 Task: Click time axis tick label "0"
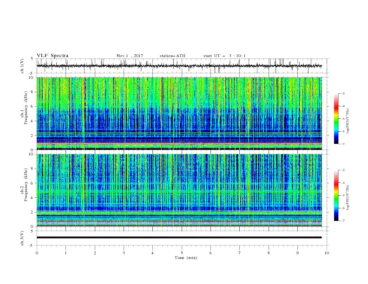click(37, 253)
